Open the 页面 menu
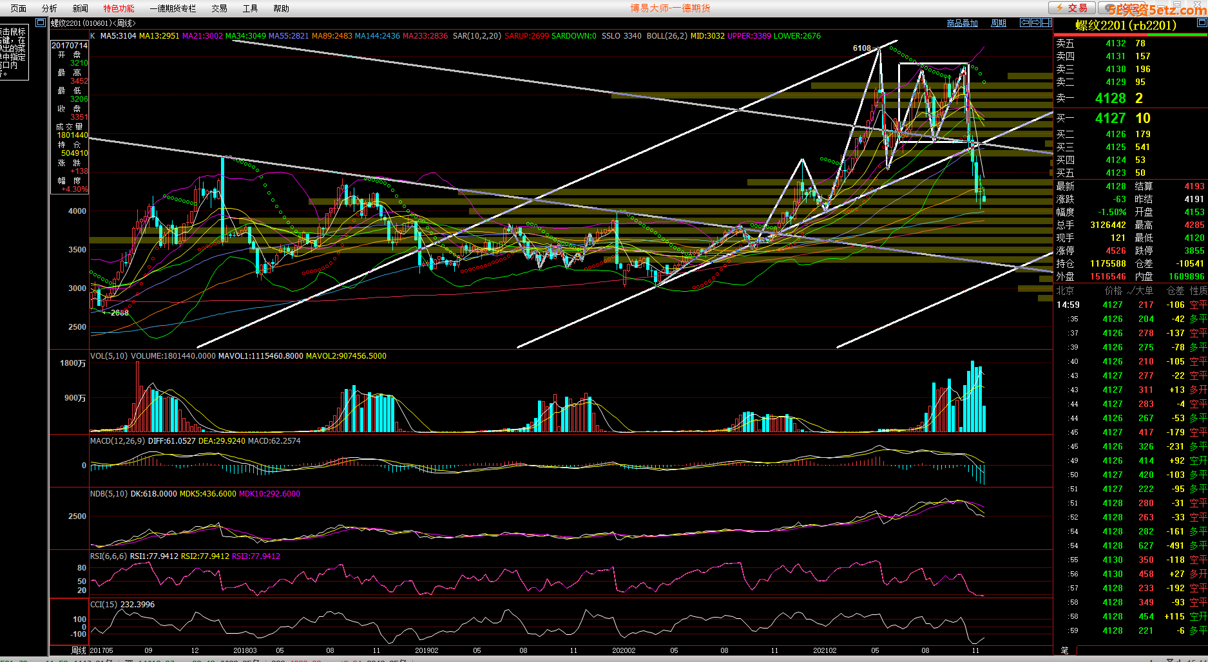 coord(18,8)
